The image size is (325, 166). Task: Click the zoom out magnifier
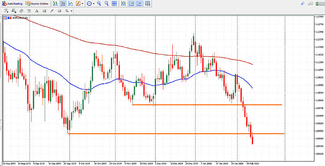(x=106, y=3)
